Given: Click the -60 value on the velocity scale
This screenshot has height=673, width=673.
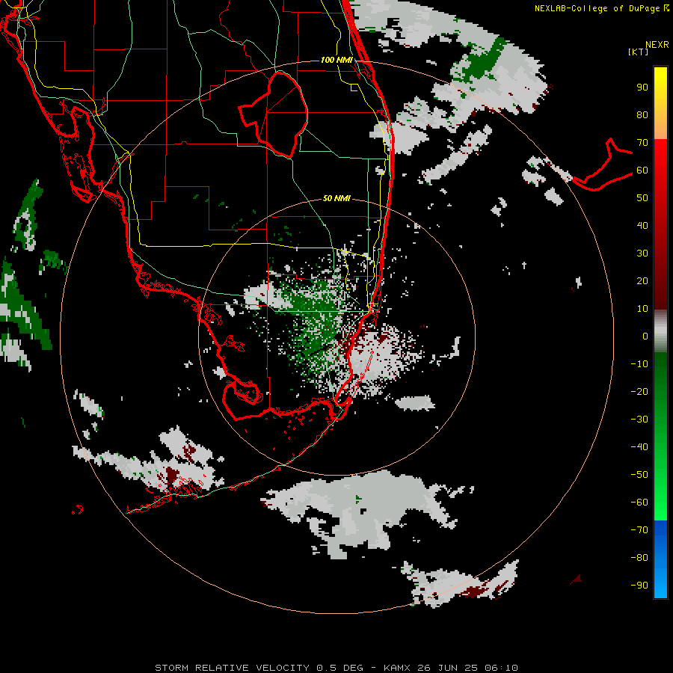Looking at the screenshot, I should (x=639, y=503).
